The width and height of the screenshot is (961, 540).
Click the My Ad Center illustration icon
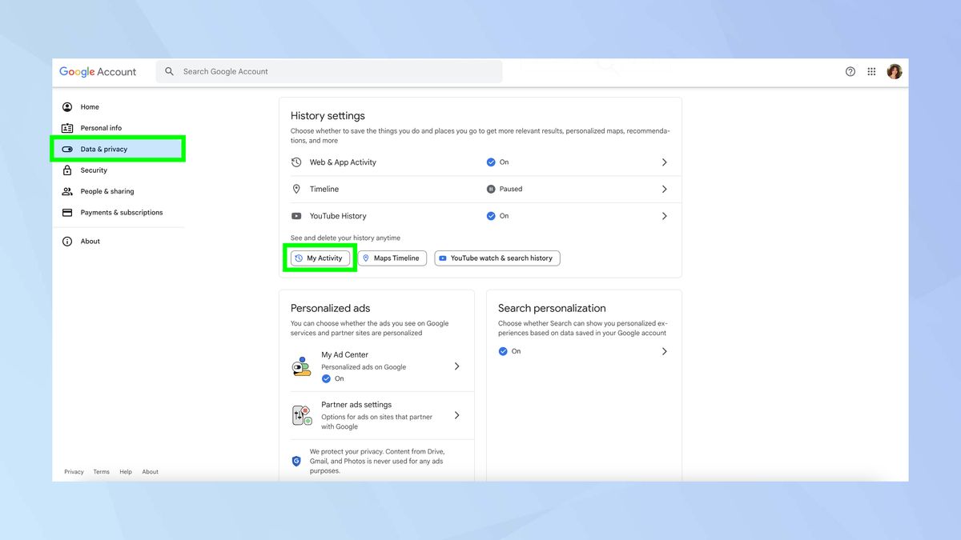tap(302, 366)
